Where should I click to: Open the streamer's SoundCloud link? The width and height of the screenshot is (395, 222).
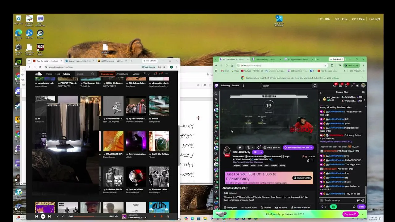249,208
